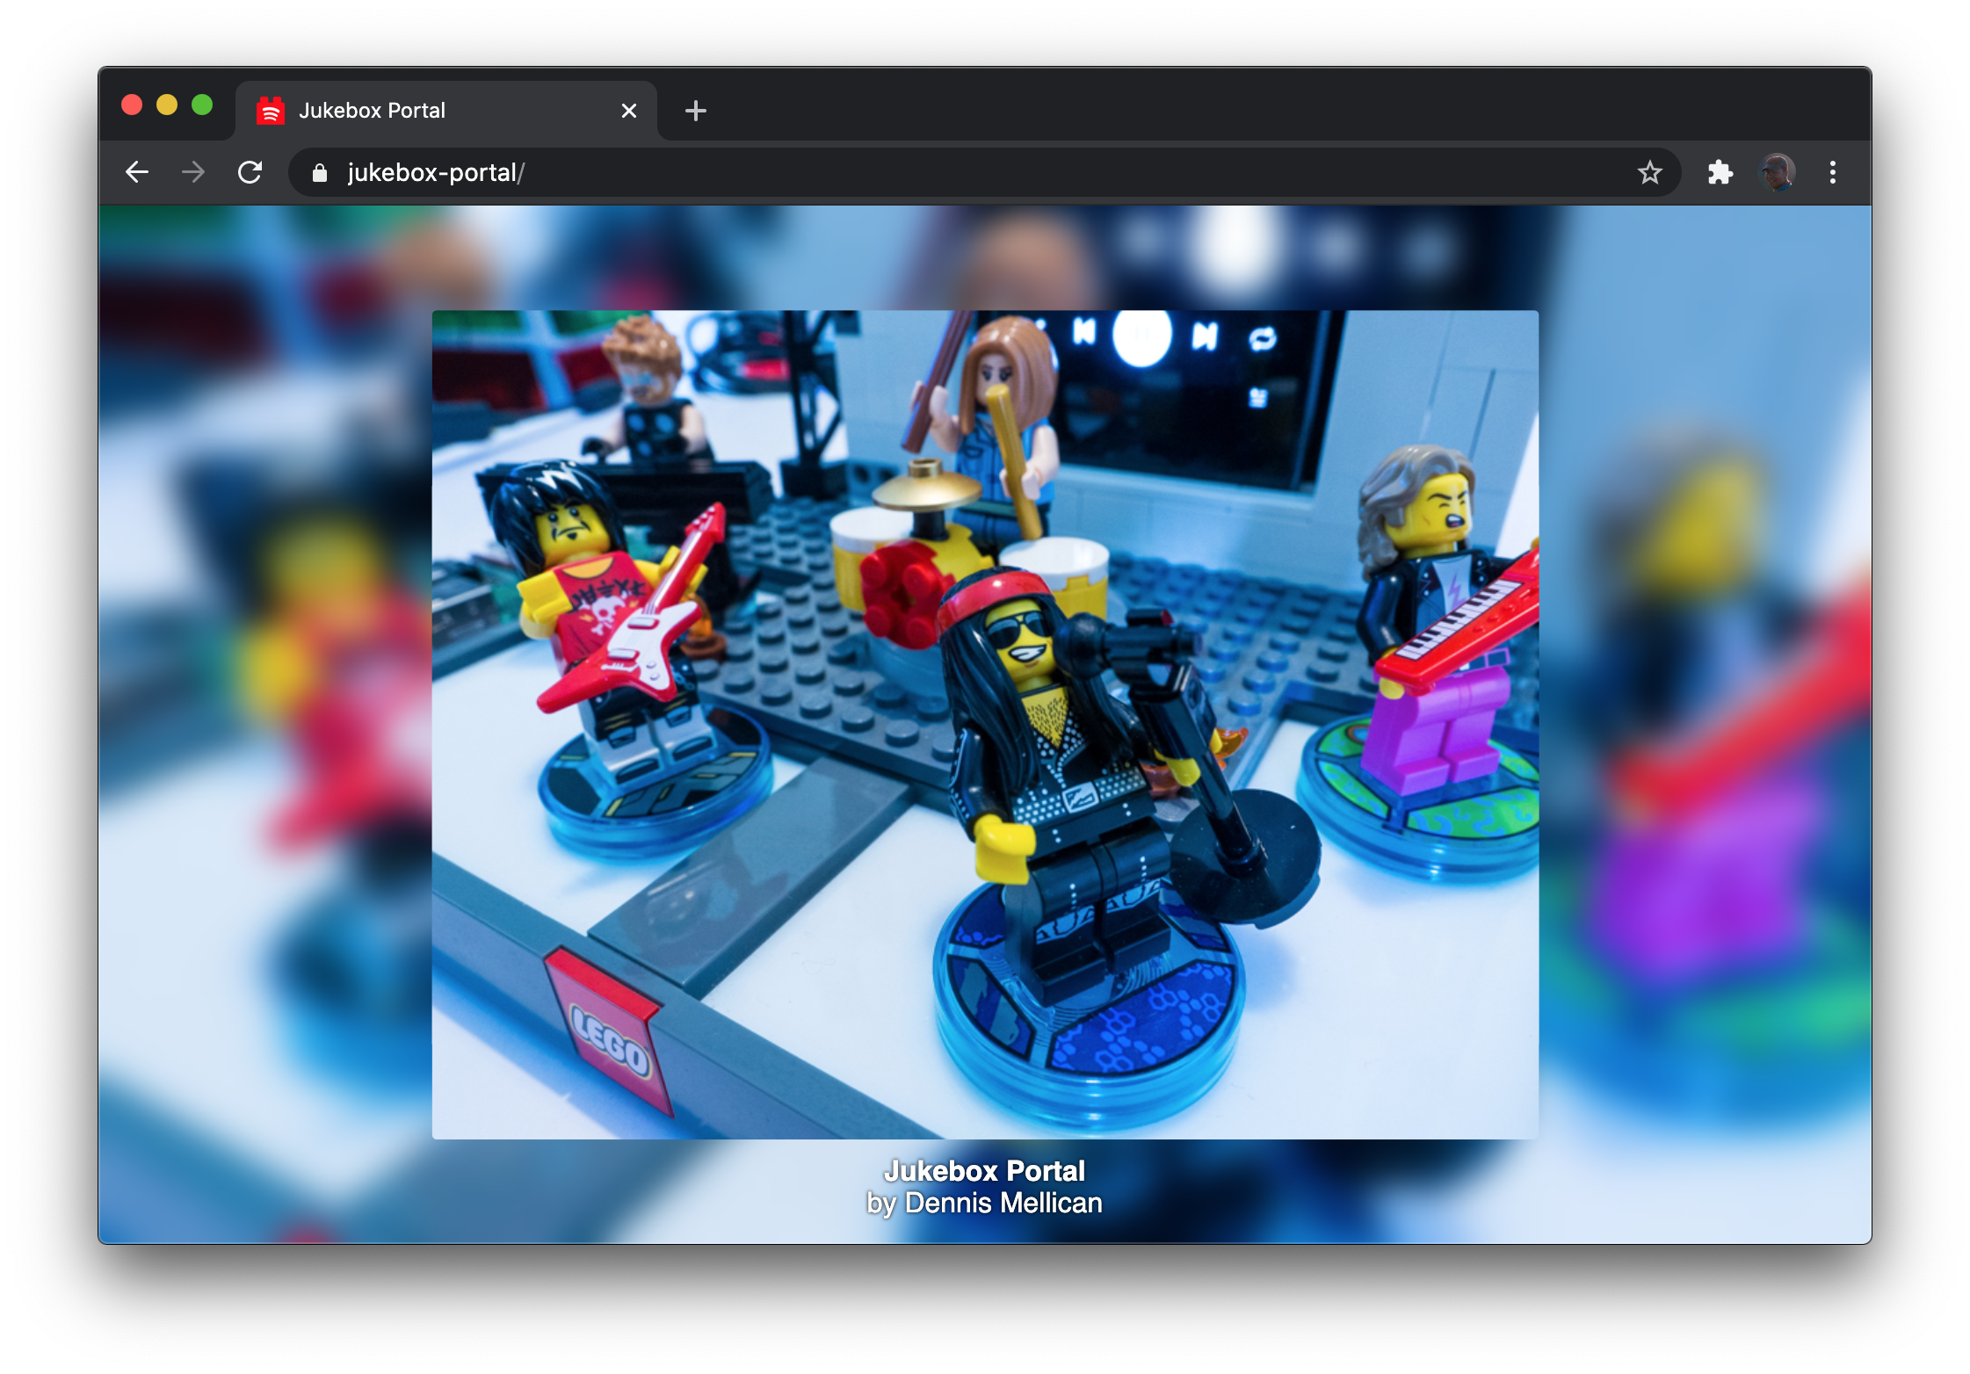Maximize the window with green button
Screen dimensions: 1970x1374
(202, 105)
